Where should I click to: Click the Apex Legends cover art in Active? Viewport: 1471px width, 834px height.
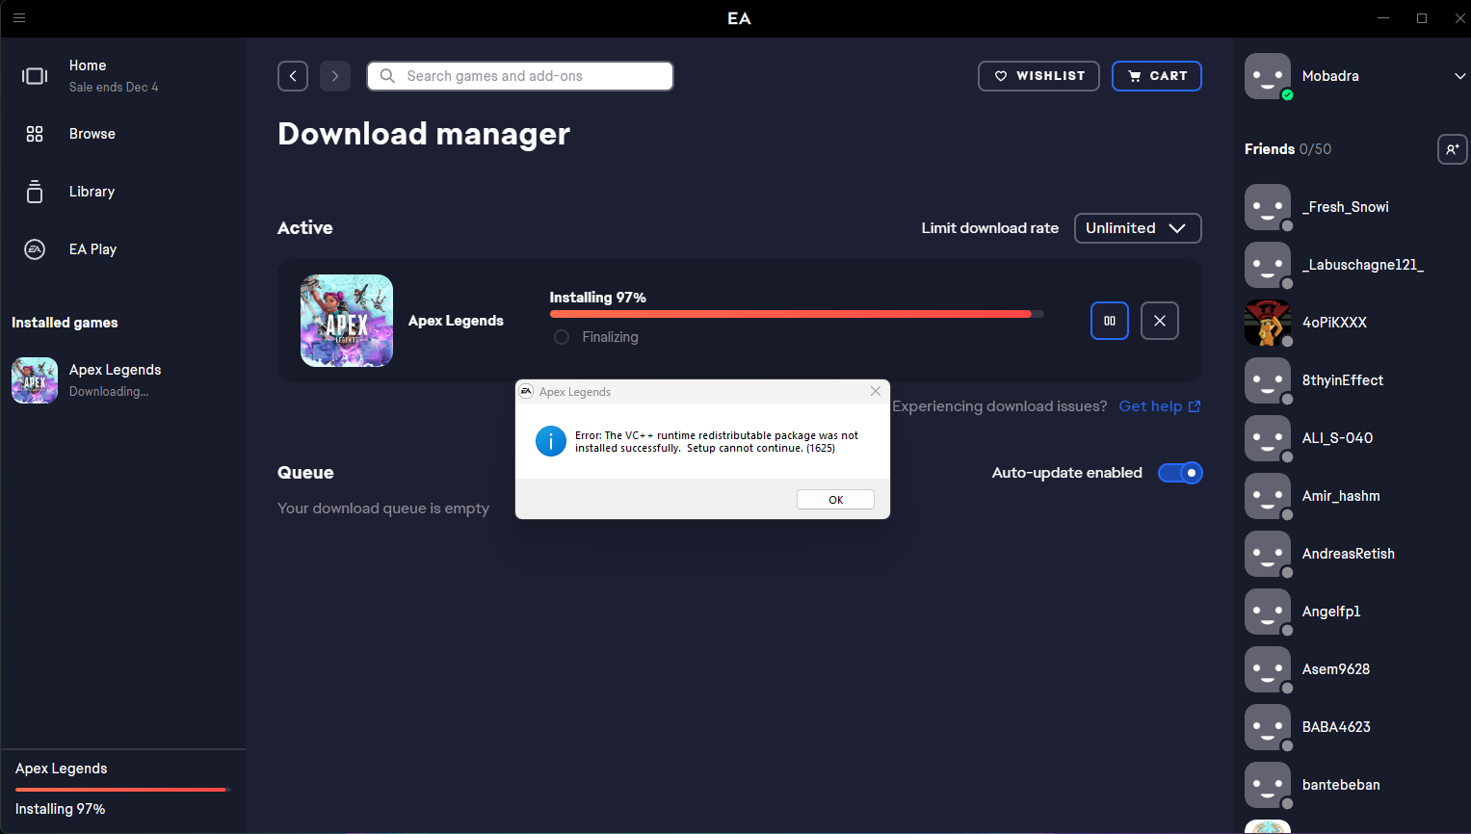(x=347, y=321)
